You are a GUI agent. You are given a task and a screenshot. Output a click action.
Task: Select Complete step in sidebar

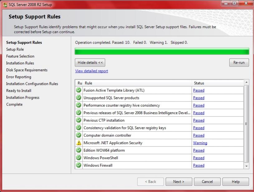pyautogui.click(x=14, y=105)
